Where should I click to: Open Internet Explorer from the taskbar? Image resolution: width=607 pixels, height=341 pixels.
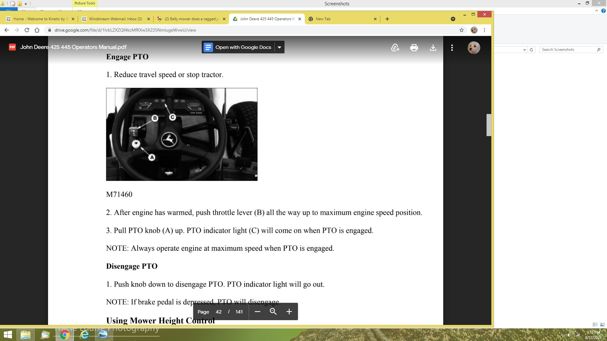[x=84, y=335]
